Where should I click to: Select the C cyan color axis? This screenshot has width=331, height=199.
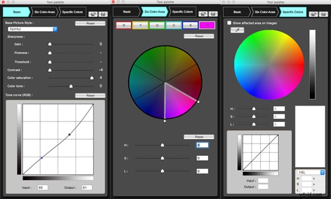coord(174,25)
